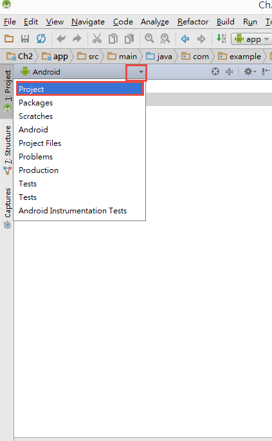The width and height of the screenshot is (272, 441).
Task: Open the View menu
Action: pyautogui.click(x=55, y=22)
